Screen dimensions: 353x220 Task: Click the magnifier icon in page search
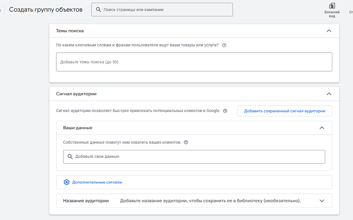click(x=98, y=9)
